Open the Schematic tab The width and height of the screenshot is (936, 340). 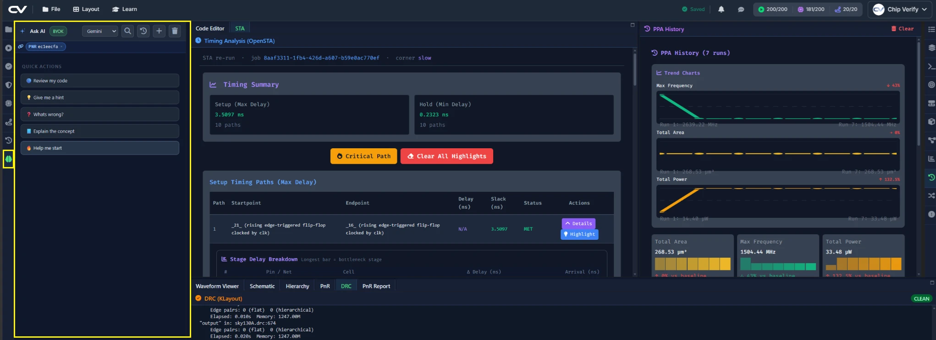tap(262, 286)
